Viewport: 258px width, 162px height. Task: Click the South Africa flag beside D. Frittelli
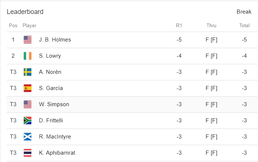click(x=28, y=120)
